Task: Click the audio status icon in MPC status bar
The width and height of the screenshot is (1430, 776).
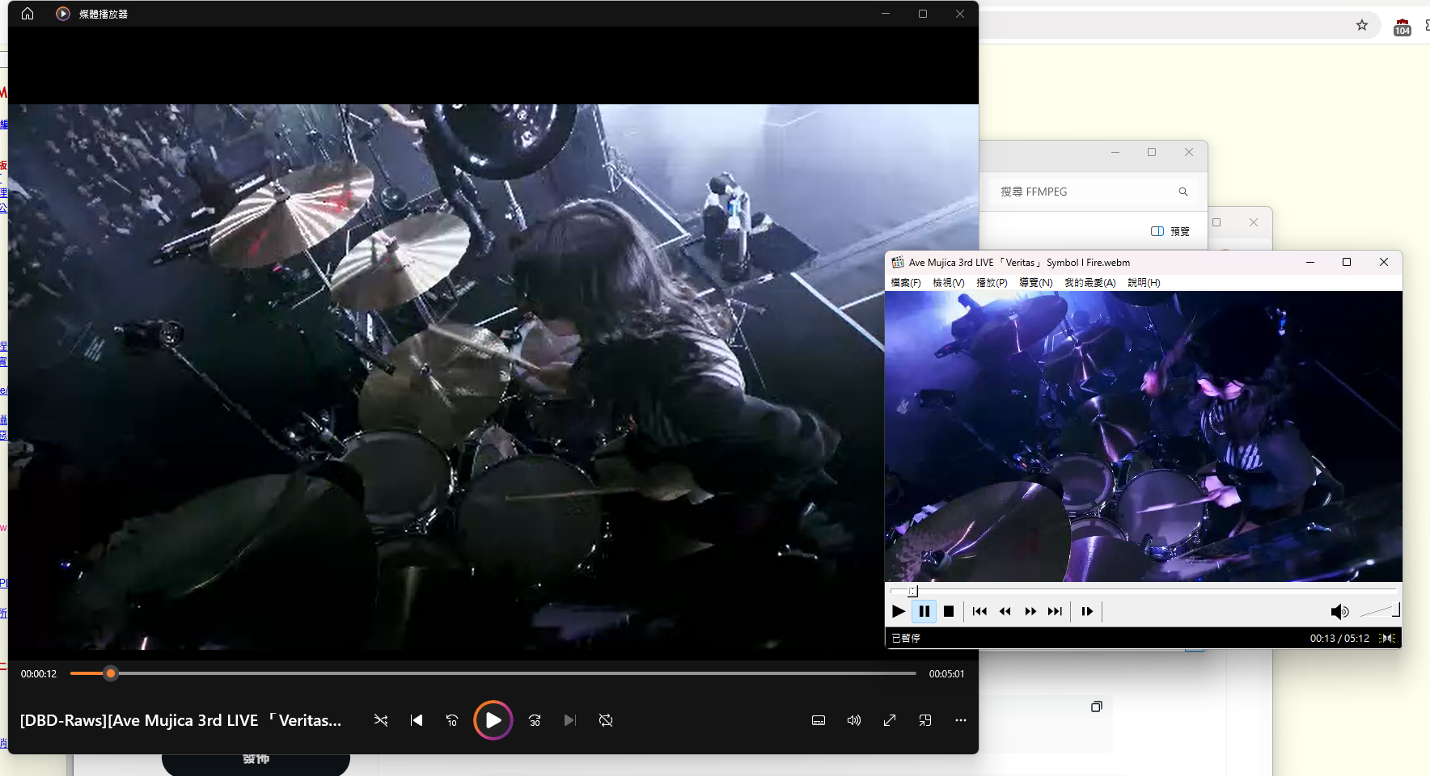Action: [x=1388, y=639]
